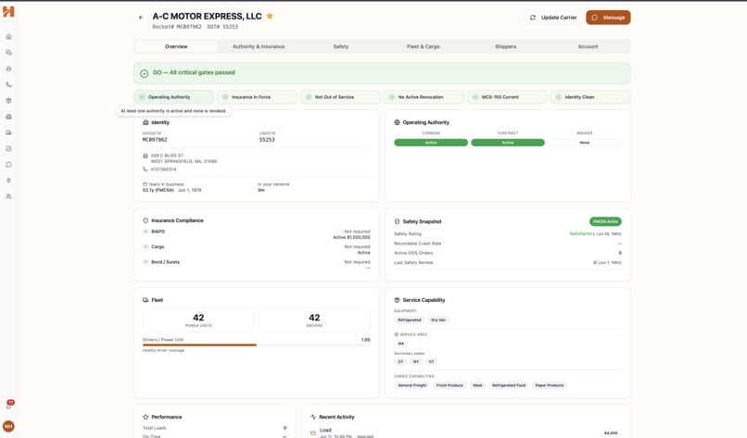The width and height of the screenshot is (747, 438).
Task: Click the $4,000 amount badge
Action: 611,432
